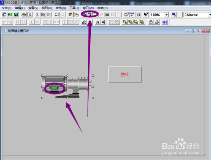Flip object vertically icon

[103, 22]
